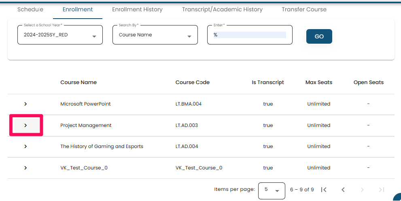Image resolution: width=401 pixels, height=201 pixels.
Task: Open the Transcript/Academic History tab
Action: click(x=222, y=9)
